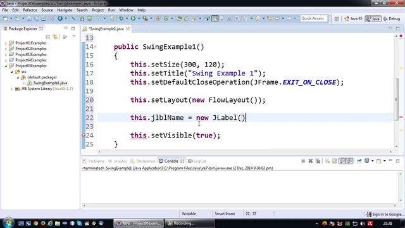Switch to the Javadoc tab
Screen dimensions: 405x228
[118, 161]
